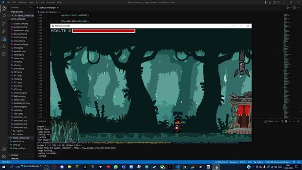Select the Alpha_Centauri.py editor tab
The image size is (302, 170).
point(47,8)
